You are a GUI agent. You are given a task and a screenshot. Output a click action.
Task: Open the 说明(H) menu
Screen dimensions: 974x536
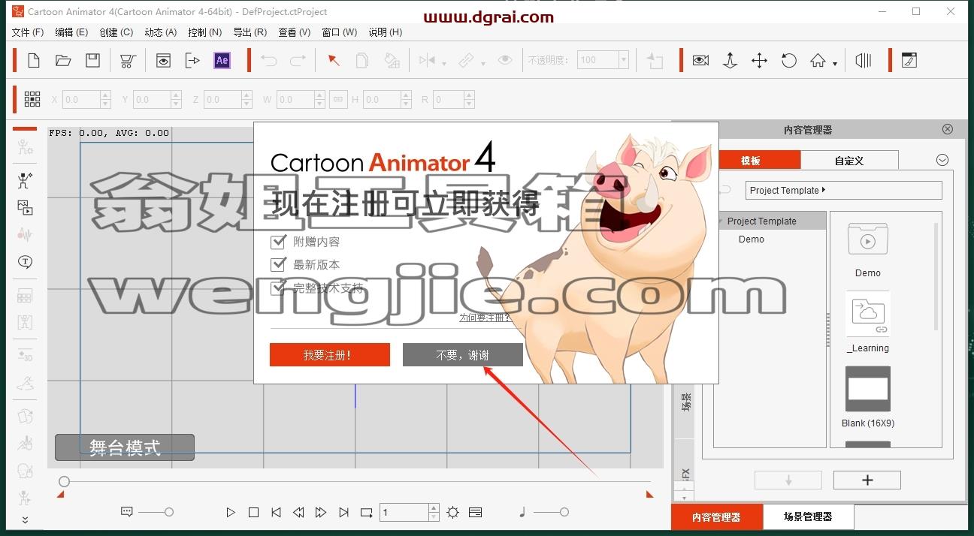pyautogui.click(x=385, y=32)
